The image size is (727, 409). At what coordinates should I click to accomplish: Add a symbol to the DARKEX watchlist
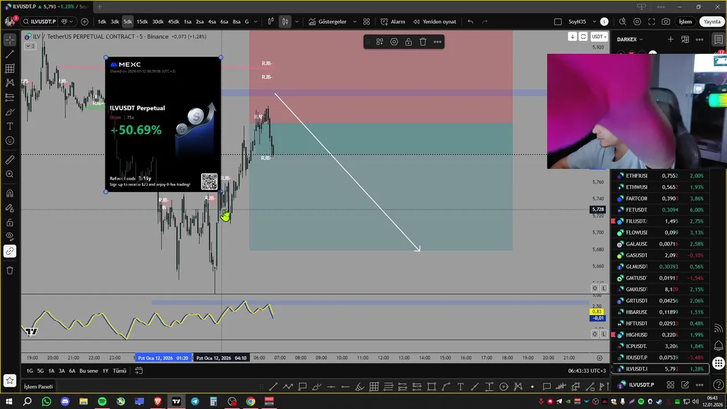(671, 39)
